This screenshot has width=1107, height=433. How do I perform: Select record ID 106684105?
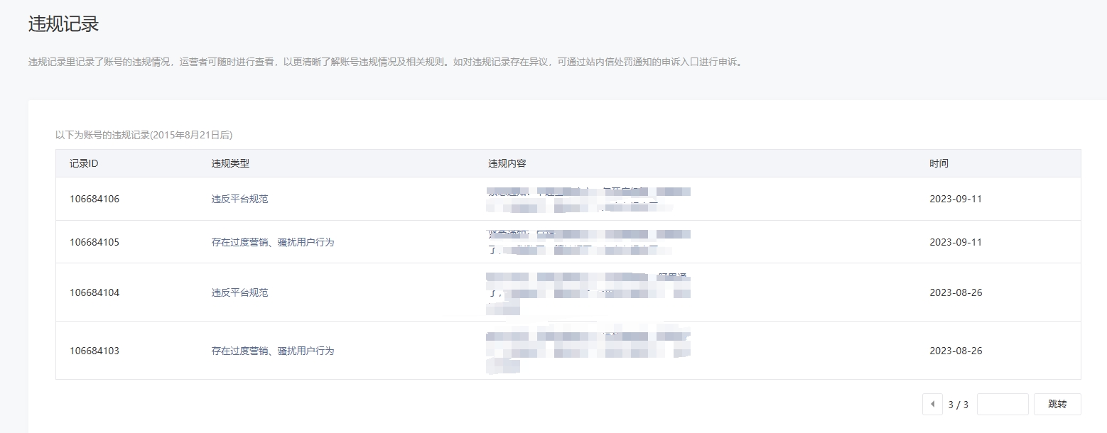pos(94,242)
